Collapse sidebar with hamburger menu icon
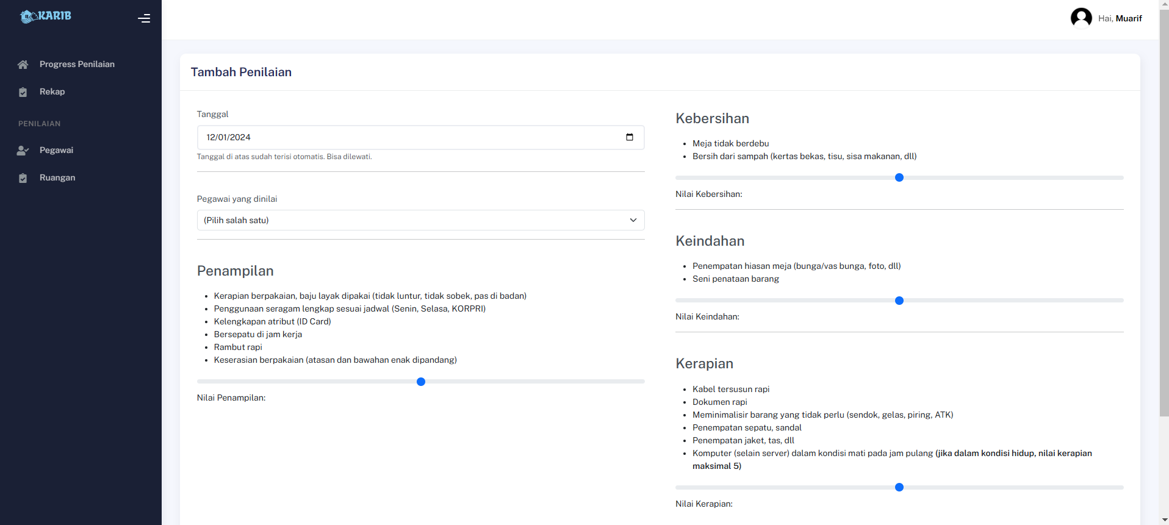 click(144, 18)
